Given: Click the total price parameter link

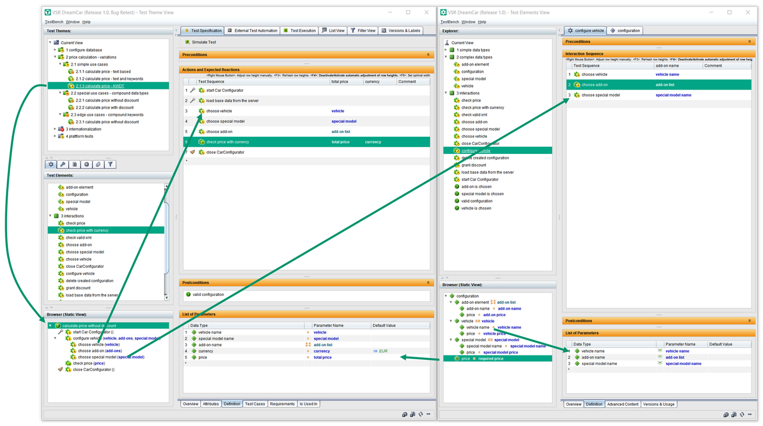Looking at the screenshot, I should 322,357.
